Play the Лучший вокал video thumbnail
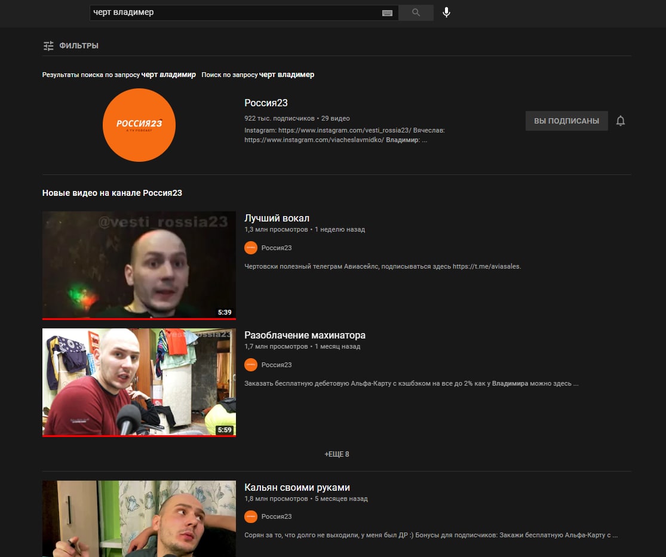This screenshot has height=557, width=666. coord(139,265)
